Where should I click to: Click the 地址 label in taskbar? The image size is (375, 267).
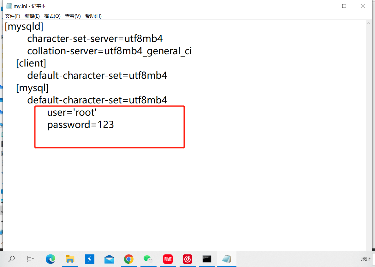[x=366, y=259]
